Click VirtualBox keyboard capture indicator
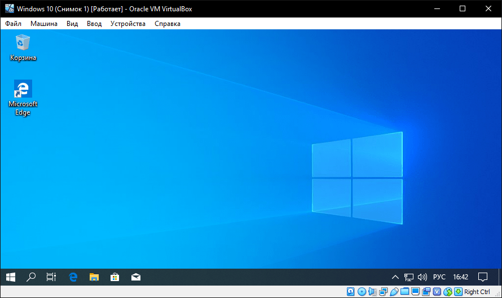The height and width of the screenshot is (298, 502). (459, 292)
